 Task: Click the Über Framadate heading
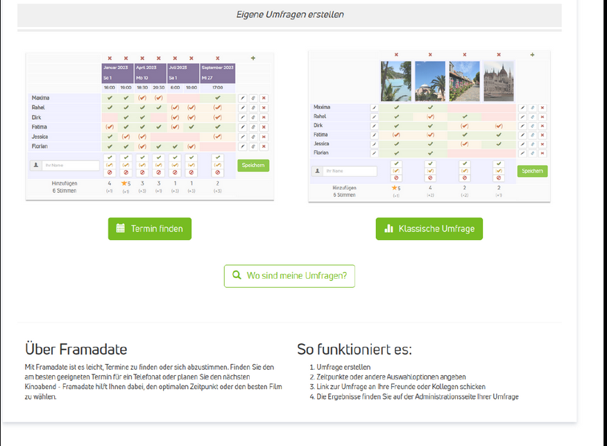[76, 349]
